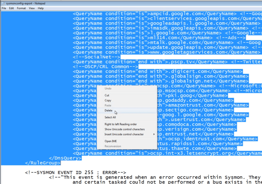Open the View menu
Viewport: 262px width, 184px height.
click(32, 8)
